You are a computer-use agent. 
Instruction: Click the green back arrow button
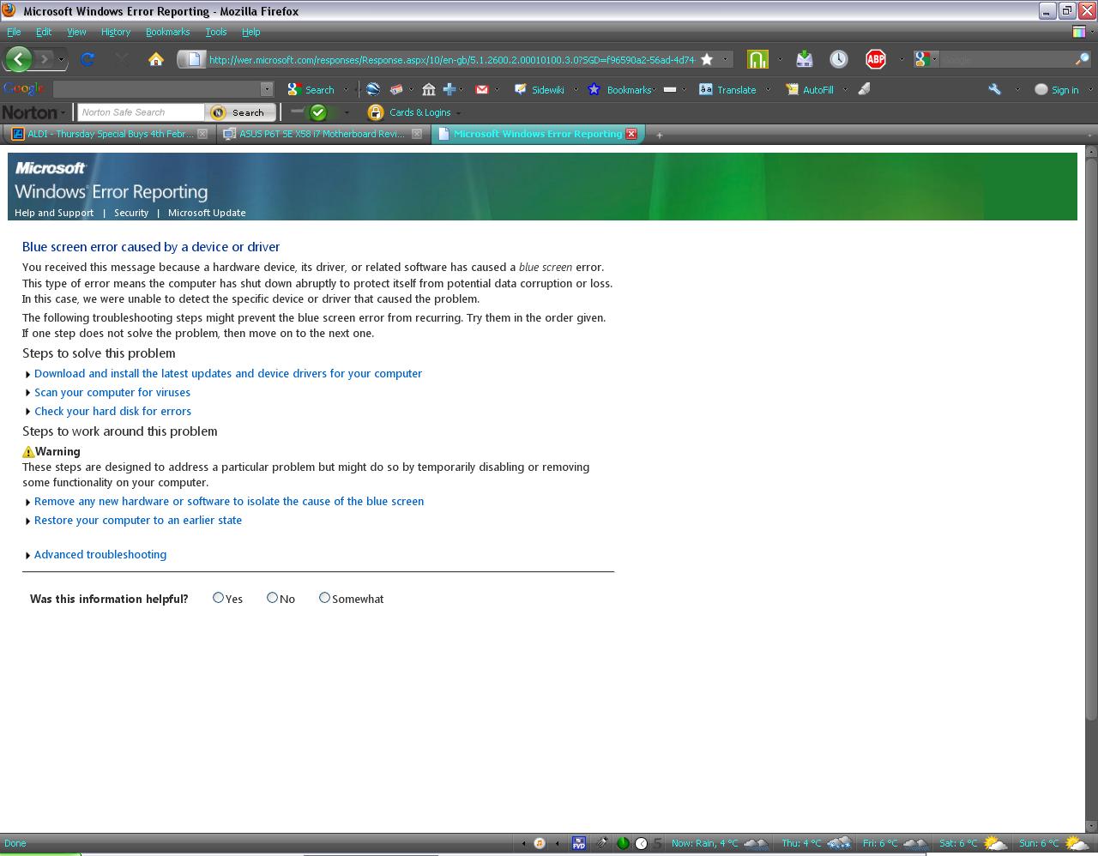point(19,59)
